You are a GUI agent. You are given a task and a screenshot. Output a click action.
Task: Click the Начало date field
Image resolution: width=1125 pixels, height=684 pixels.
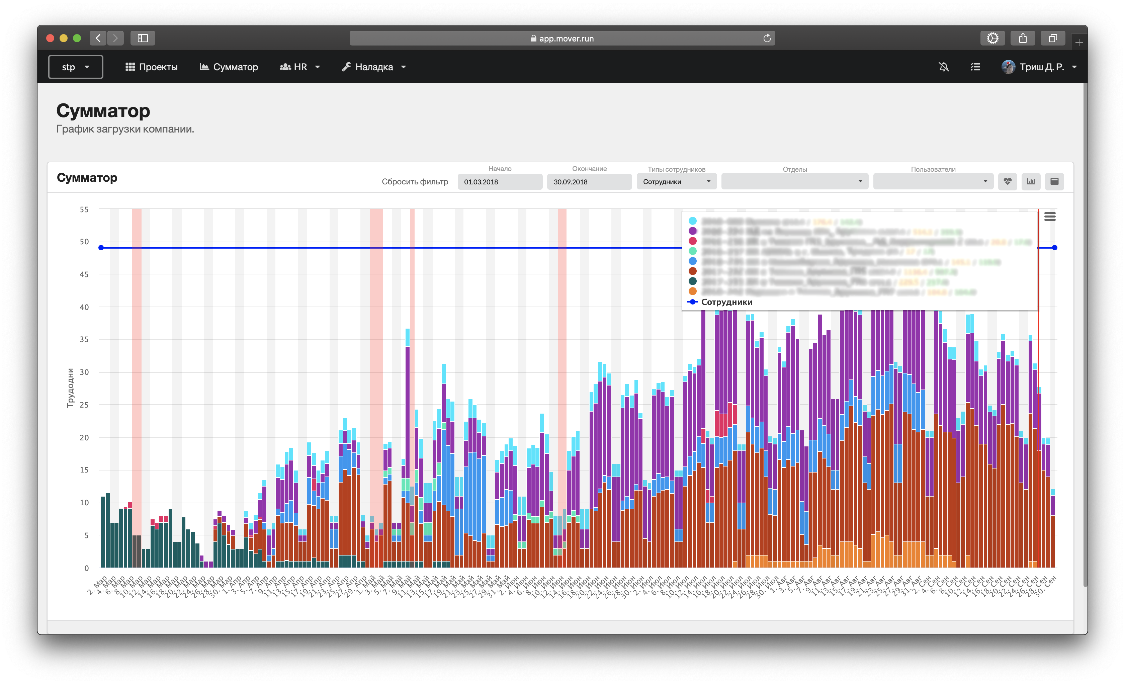click(500, 182)
